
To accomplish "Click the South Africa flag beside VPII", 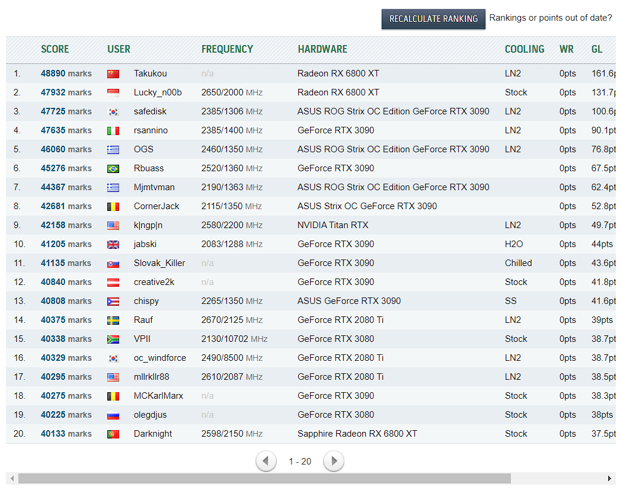I will (x=113, y=340).
